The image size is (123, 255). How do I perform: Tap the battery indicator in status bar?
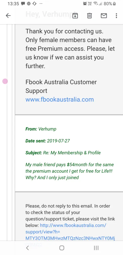click(114, 4)
